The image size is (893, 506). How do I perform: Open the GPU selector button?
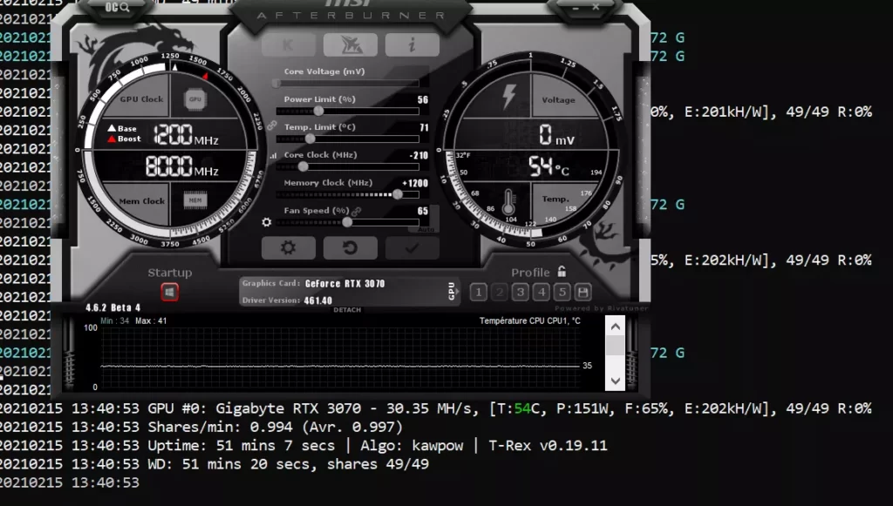(x=453, y=291)
